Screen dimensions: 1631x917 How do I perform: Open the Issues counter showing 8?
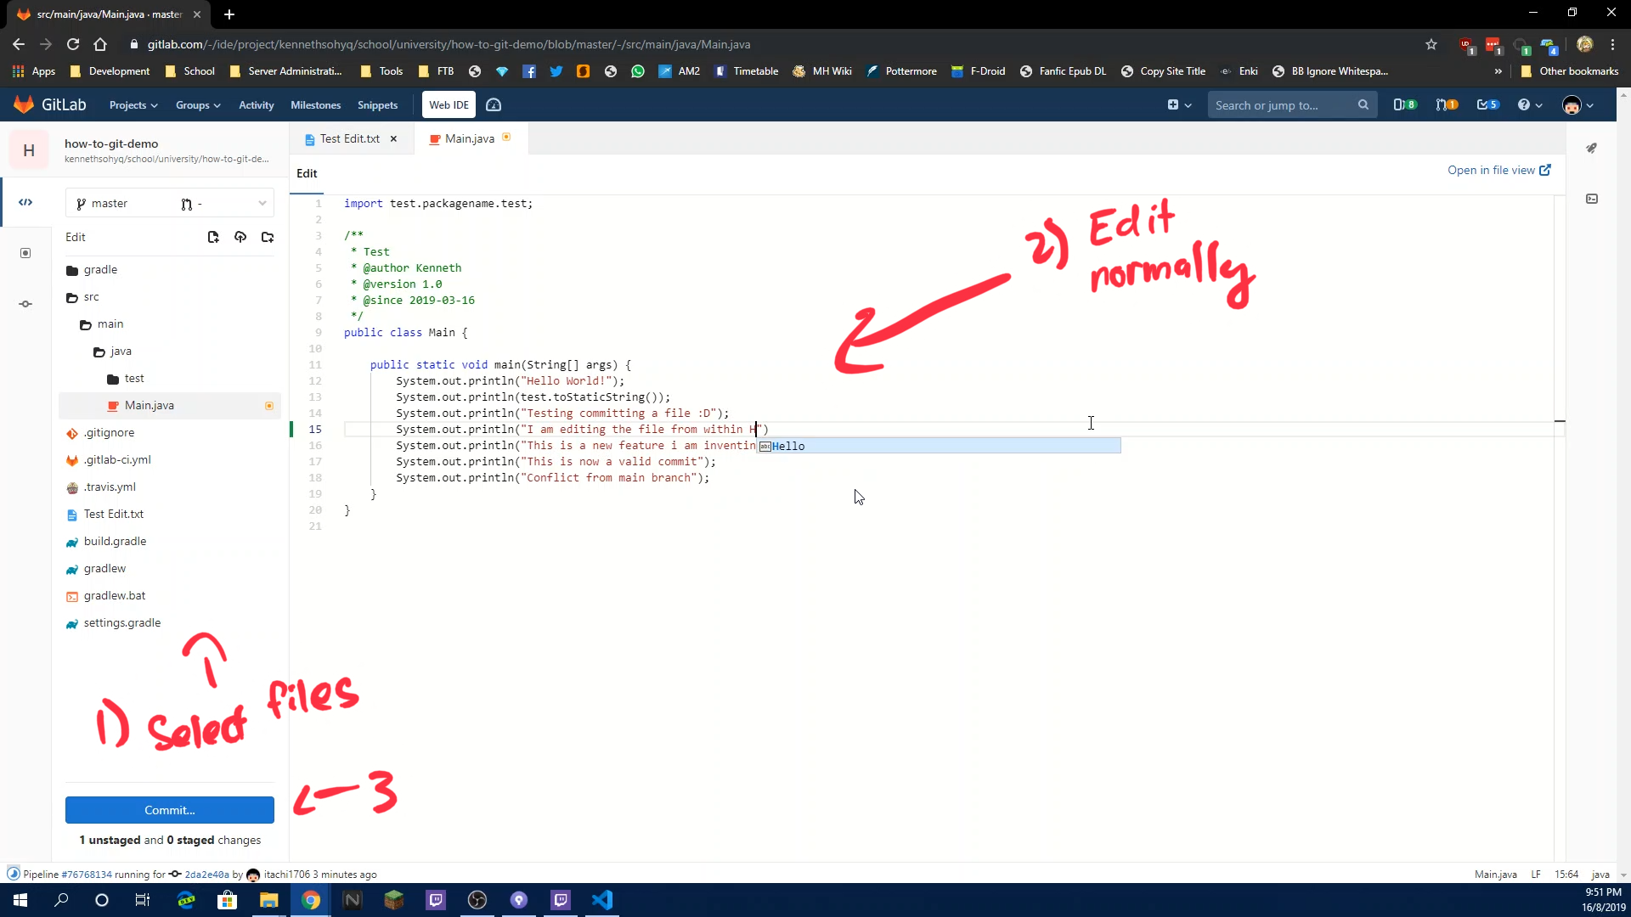[1404, 104]
